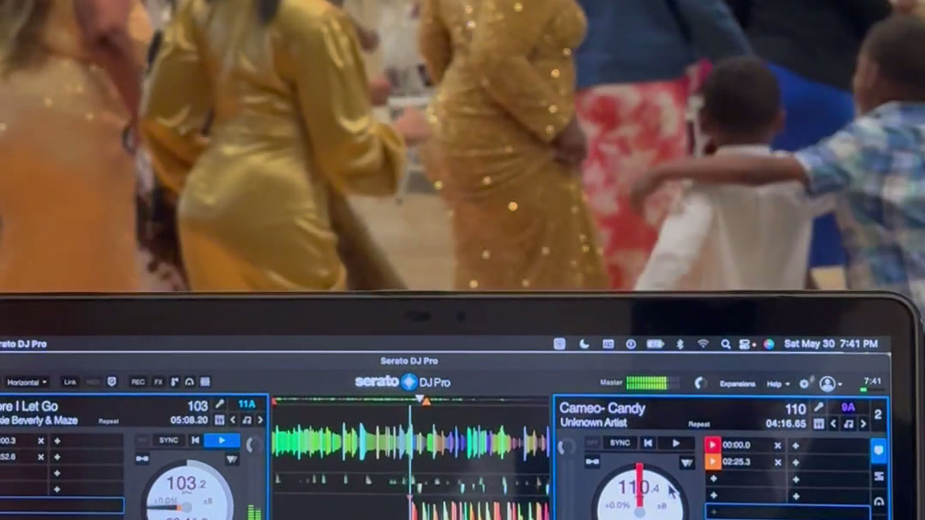This screenshot has height=520, width=925.
Task: Jump to previous track on left deck
Action: pyautogui.click(x=195, y=440)
